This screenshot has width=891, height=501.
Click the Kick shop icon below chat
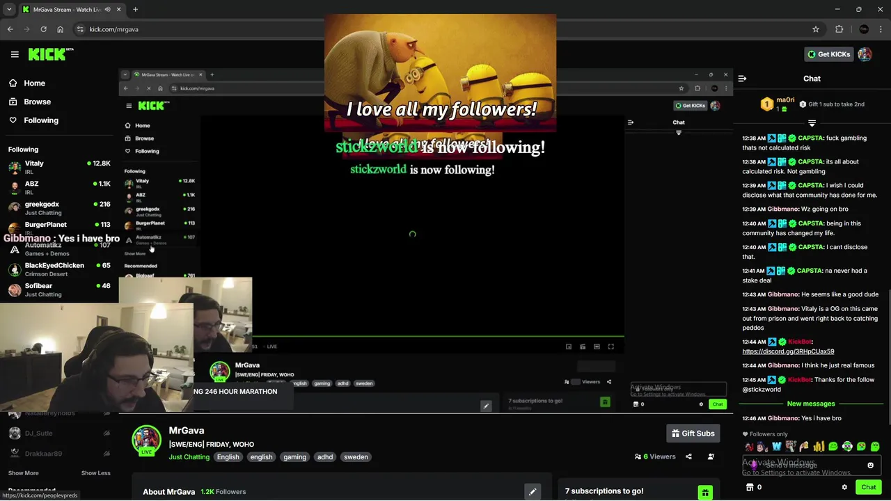coord(750,487)
